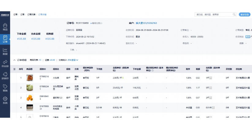
Task: Click the 含税单价 (销售单位) column header
Action: [x=121, y=69]
